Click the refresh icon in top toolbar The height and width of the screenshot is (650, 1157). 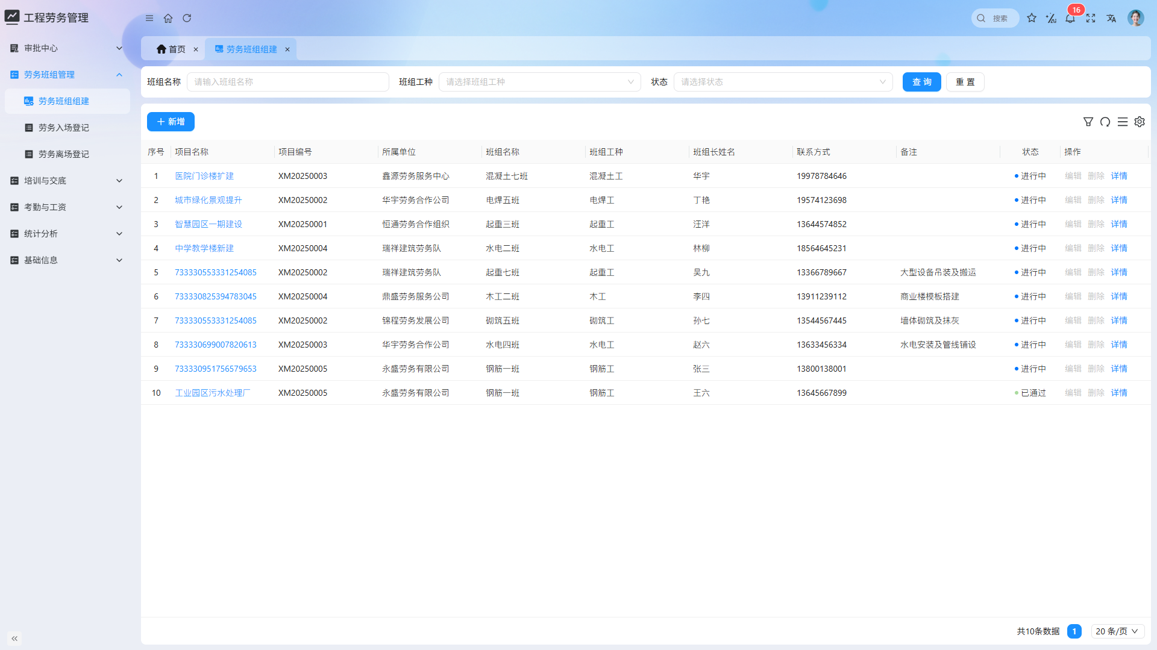pos(187,18)
